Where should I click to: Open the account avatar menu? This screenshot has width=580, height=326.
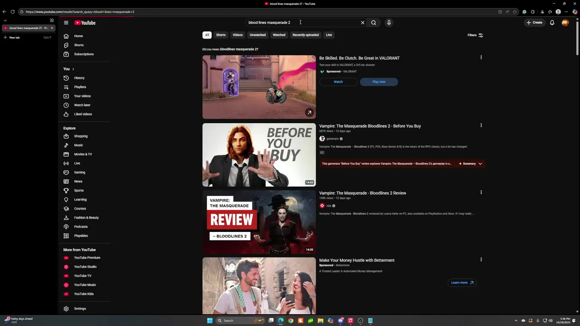tap(565, 23)
